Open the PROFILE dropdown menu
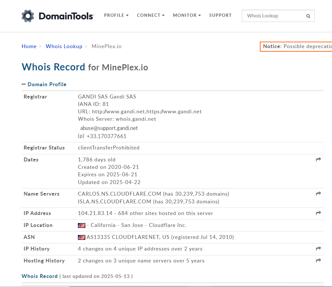The image size is (332, 287). coord(116,15)
